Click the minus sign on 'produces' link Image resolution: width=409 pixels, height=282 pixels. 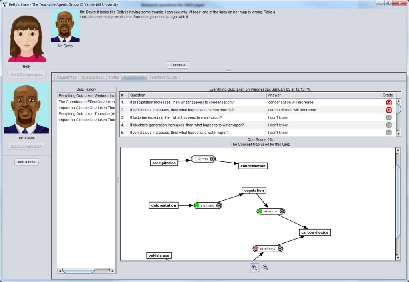pos(280,249)
